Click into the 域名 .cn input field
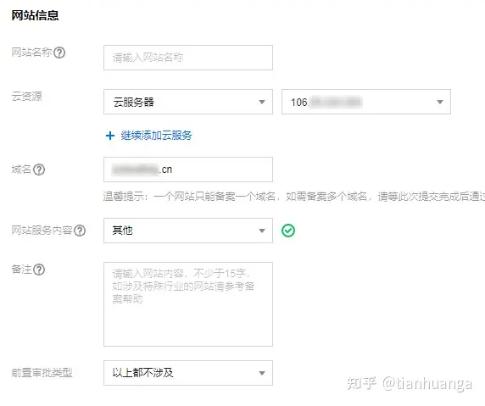The width and height of the screenshot is (485, 406). (188, 170)
